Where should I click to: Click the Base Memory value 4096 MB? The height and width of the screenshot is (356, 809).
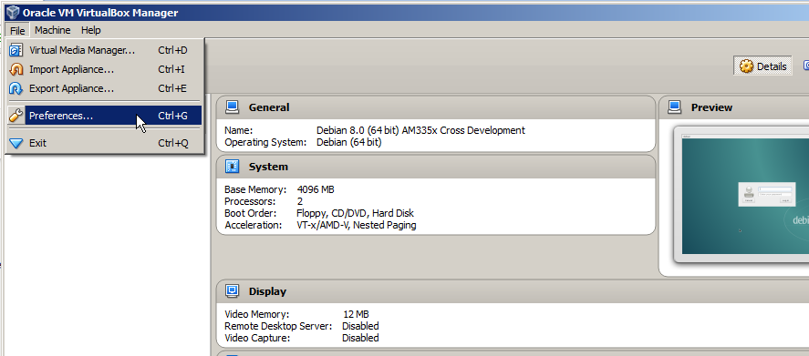click(x=316, y=189)
